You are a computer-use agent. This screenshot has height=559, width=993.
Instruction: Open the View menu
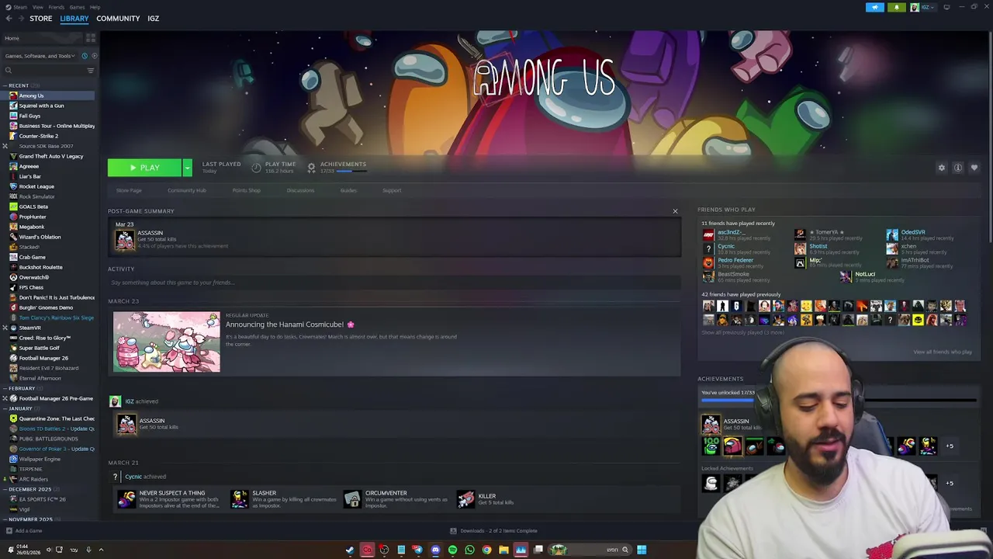[37, 7]
